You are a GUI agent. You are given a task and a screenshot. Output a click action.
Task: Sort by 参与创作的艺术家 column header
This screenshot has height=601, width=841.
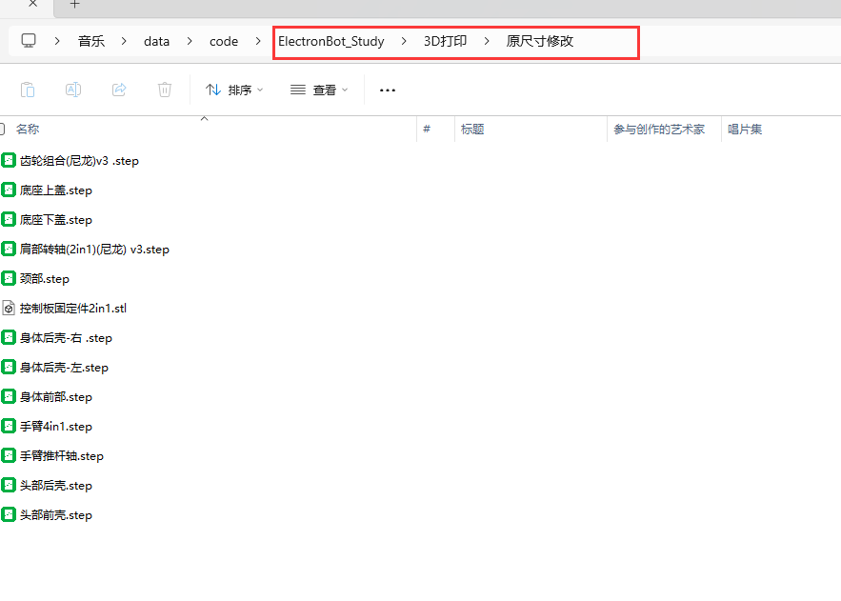(x=659, y=130)
